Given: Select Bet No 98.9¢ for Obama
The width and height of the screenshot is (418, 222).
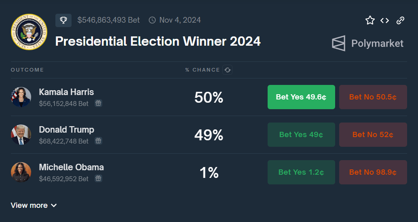Looking at the screenshot, I should 373,172.
